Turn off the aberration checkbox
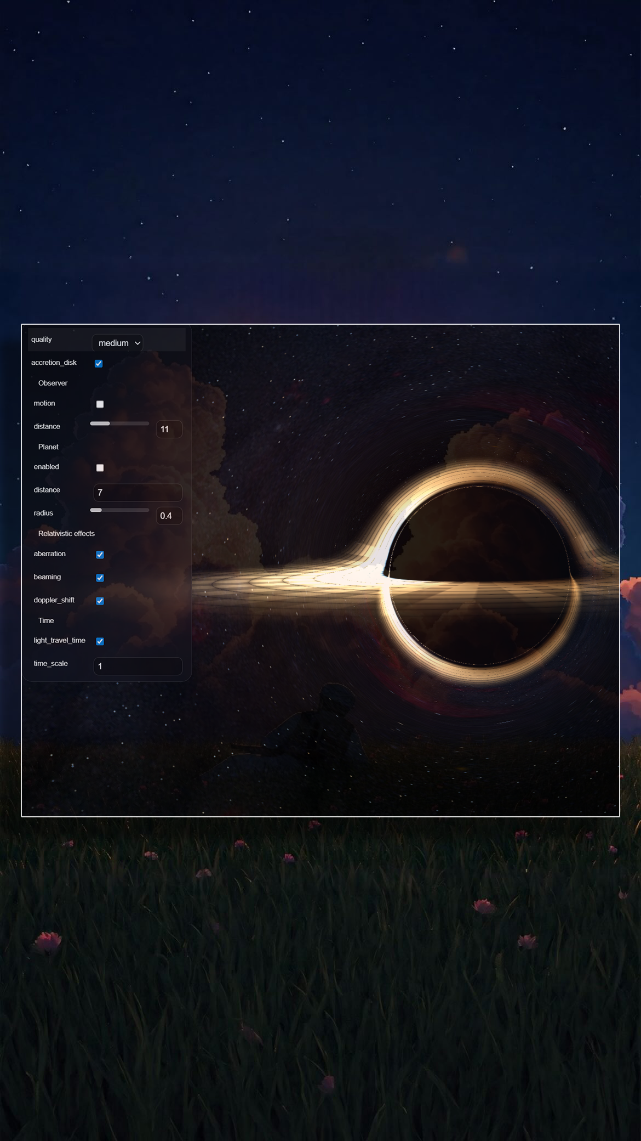641x1141 pixels. pyautogui.click(x=100, y=555)
